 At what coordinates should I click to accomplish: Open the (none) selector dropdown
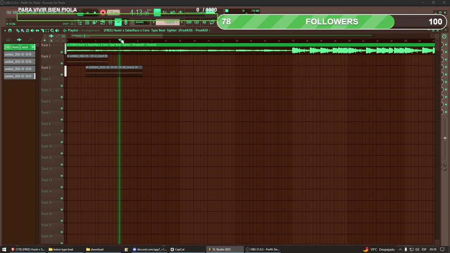tap(142, 22)
